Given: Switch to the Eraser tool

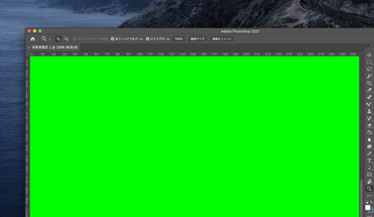Looking at the screenshot, I should click(x=369, y=125).
